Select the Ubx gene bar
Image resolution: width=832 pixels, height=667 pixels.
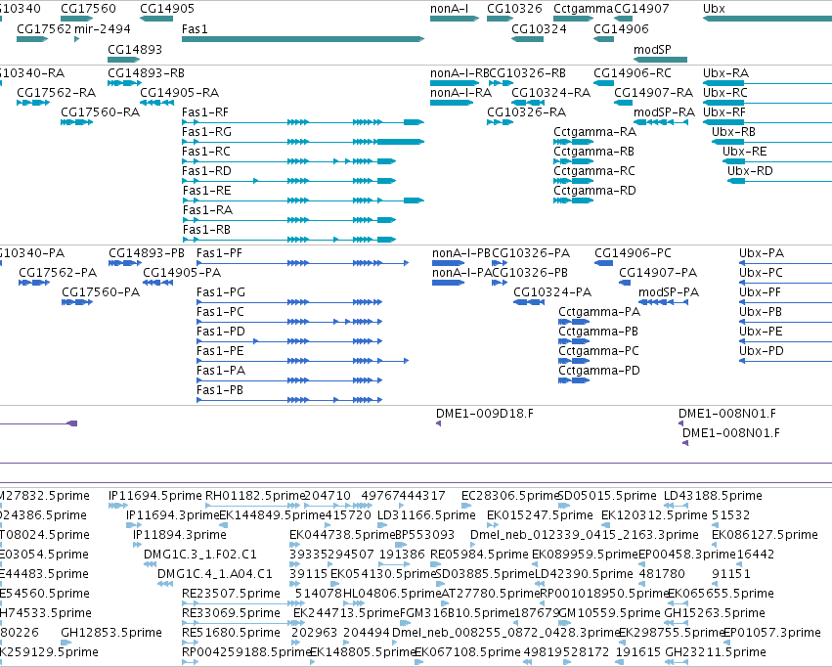pos(767,19)
